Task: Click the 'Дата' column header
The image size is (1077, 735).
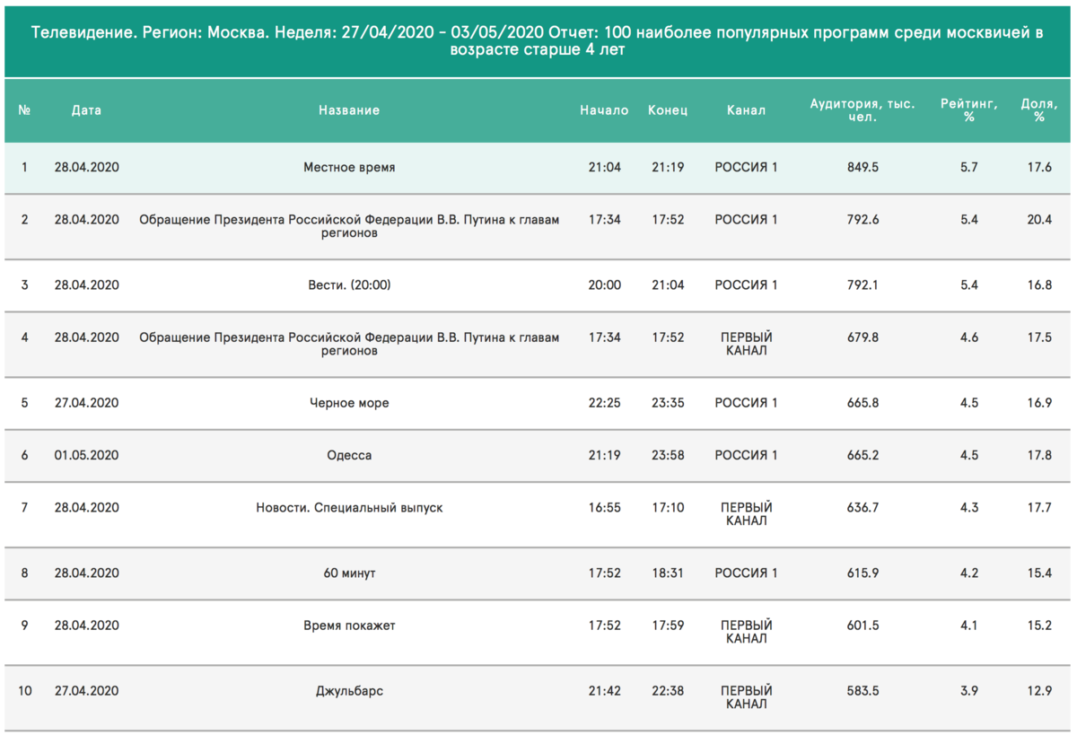Action: 87,110
